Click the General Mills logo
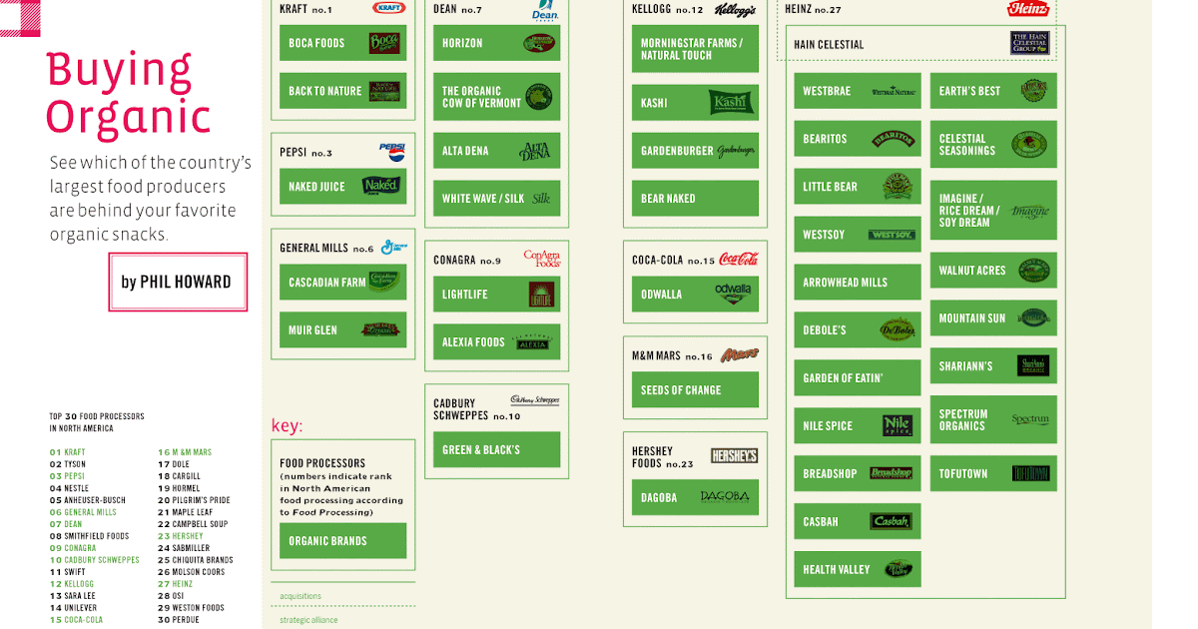The image size is (1198, 629). (393, 247)
